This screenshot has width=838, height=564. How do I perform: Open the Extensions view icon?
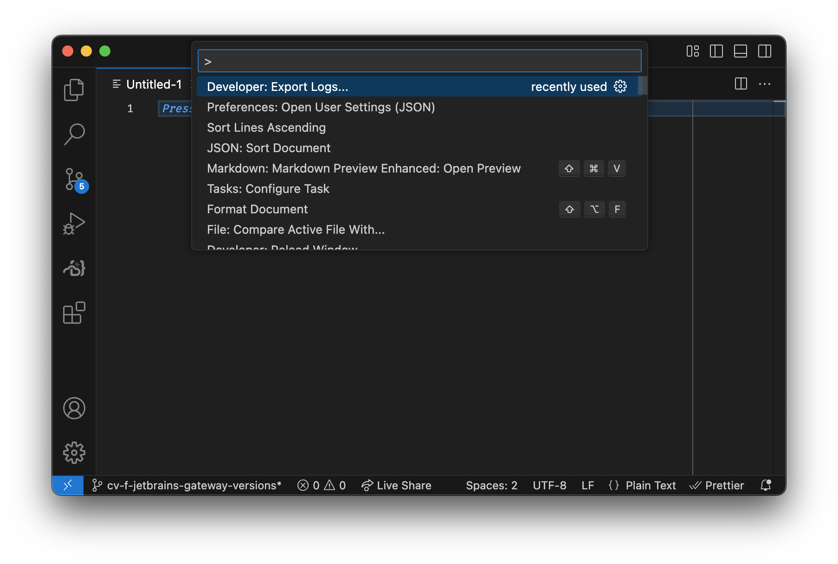pos(74,313)
